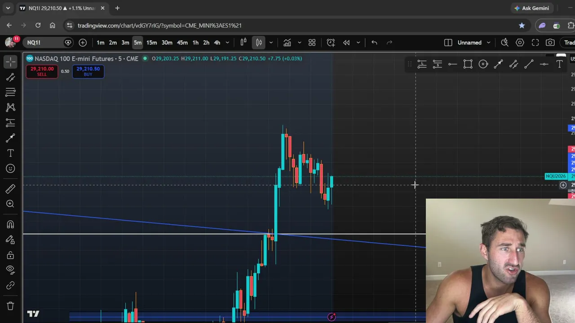This screenshot has width=575, height=323.
Task: Click the trash icon to remove drawings
Action: point(10,306)
